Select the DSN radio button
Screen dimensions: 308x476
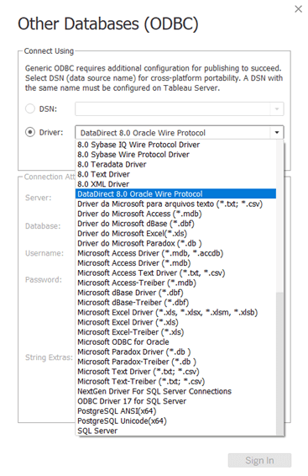point(30,108)
